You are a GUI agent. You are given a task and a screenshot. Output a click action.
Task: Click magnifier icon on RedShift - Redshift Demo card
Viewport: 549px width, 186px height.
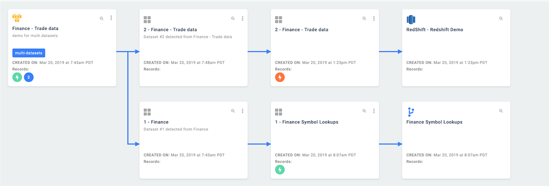[501, 19]
